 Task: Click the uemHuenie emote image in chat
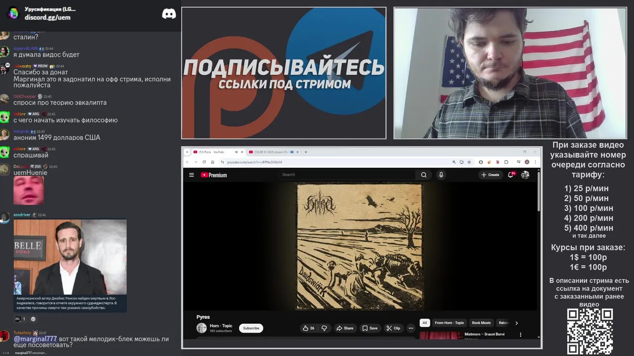[29, 190]
